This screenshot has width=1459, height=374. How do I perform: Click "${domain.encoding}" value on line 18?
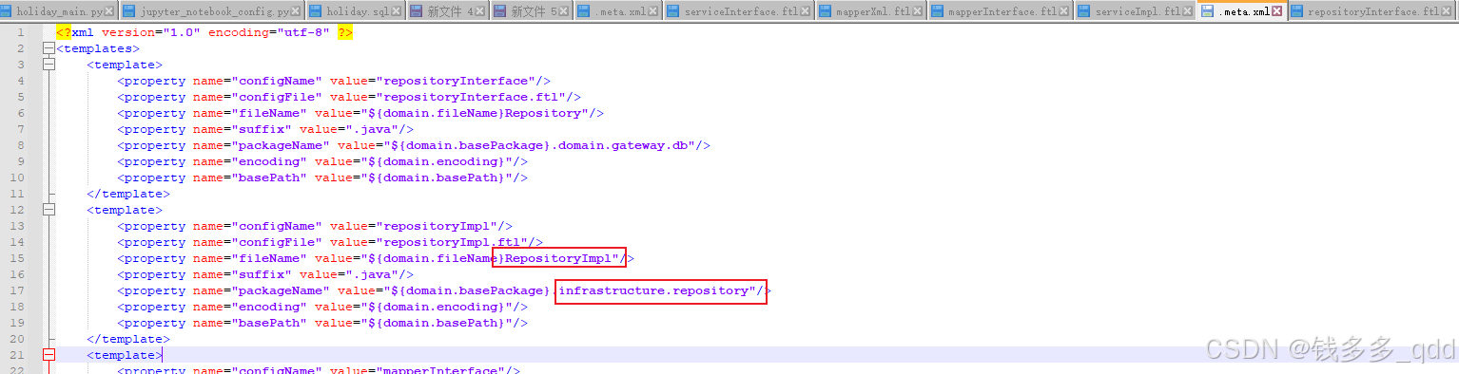(x=436, y=307)
